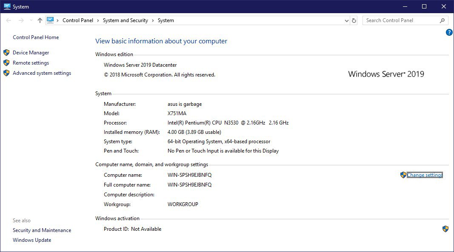Click shield icon beside Remote settings
This screenshot has width=454, height=252.
pos(6,63)
